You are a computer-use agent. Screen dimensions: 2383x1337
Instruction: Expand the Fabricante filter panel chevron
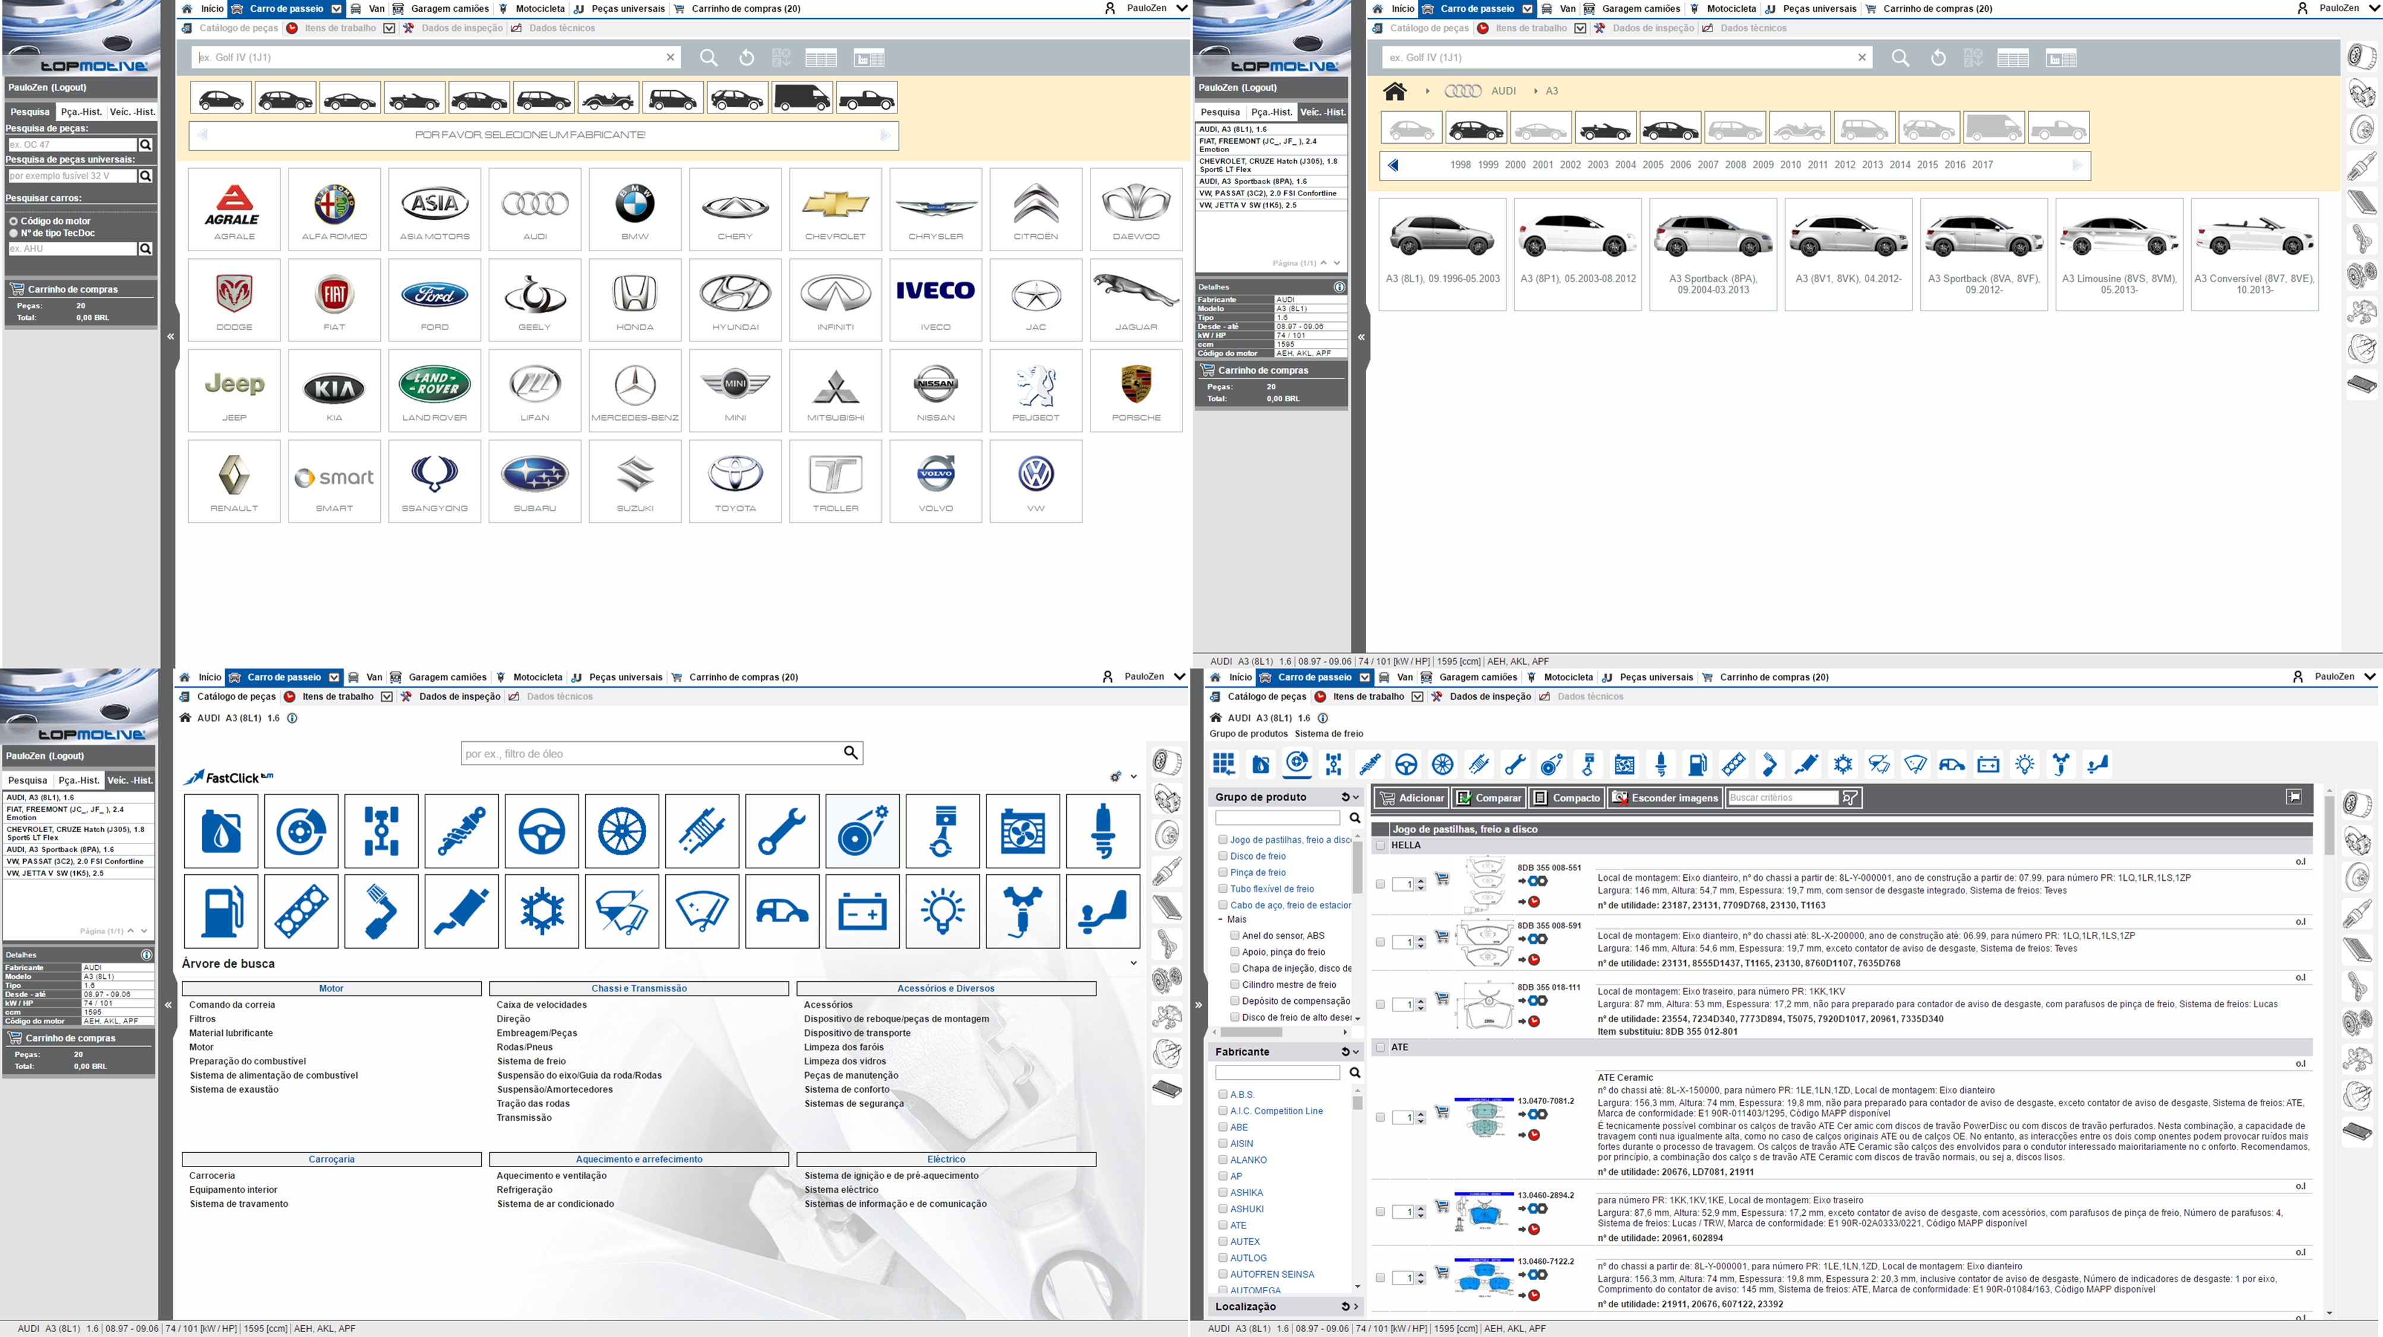coord(1356,1052)
